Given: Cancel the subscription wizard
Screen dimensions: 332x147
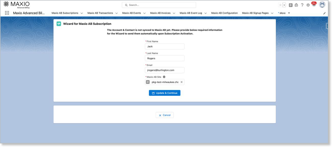Looking at the screenshot, I should 164,115.
